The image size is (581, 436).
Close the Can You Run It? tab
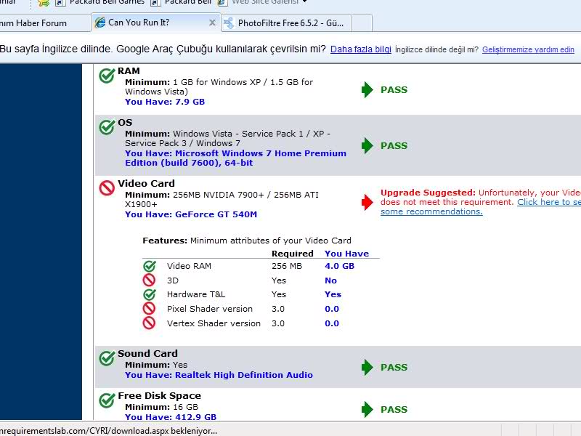coord(212,23)
